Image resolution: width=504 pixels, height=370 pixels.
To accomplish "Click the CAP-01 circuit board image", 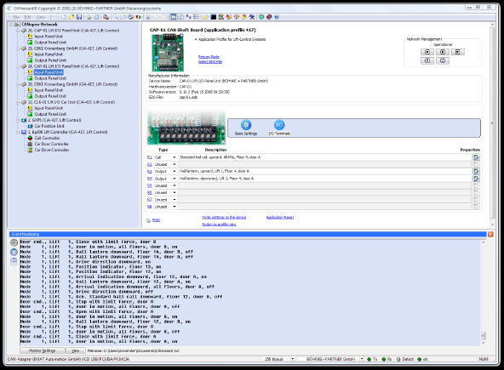I will (168, 53).
